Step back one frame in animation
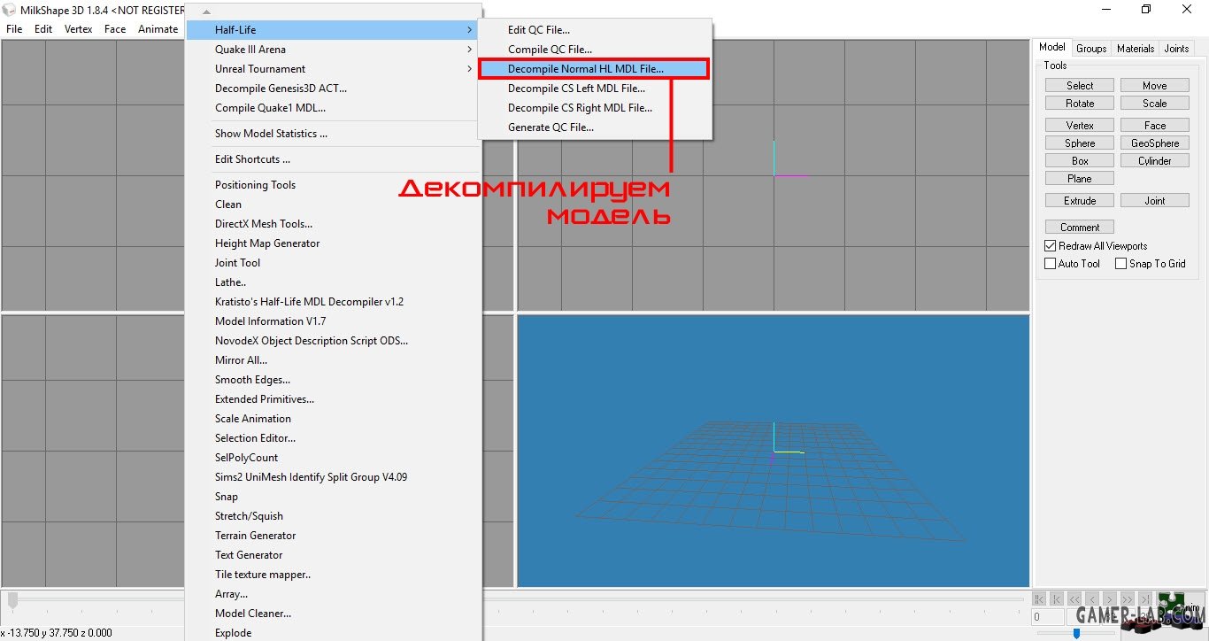 point(1092,599)
